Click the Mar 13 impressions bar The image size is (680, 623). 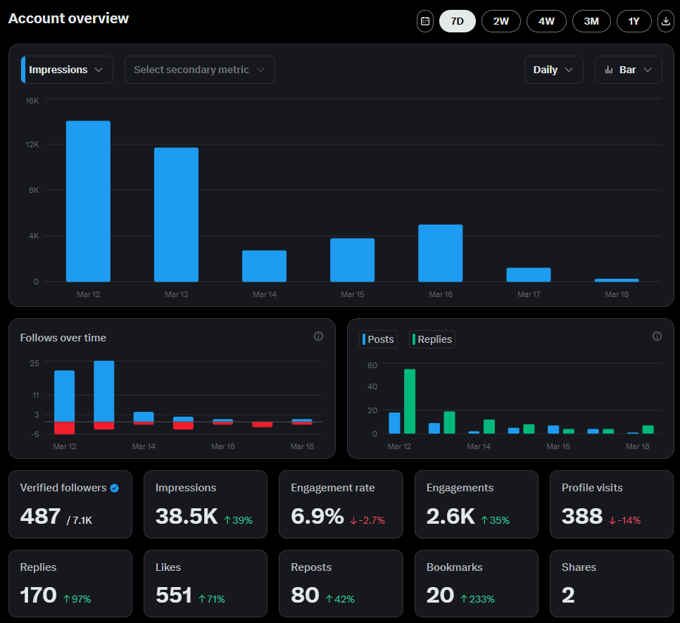pyautogui.click(x=176, y=215)
